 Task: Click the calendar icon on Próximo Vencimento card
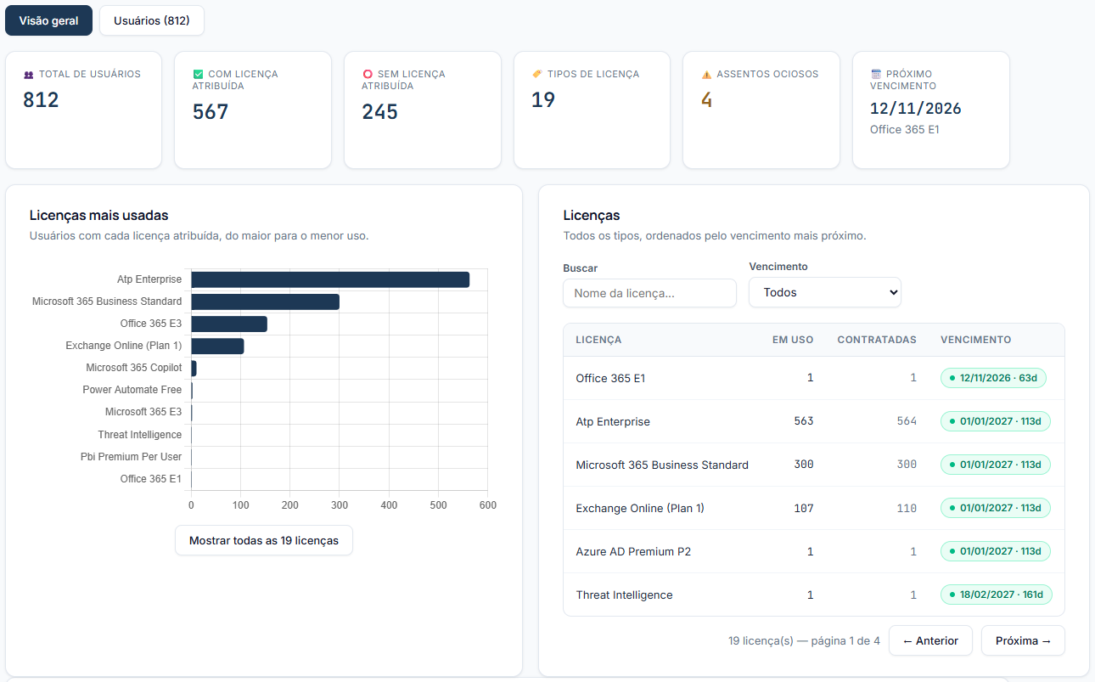[876, 75]
